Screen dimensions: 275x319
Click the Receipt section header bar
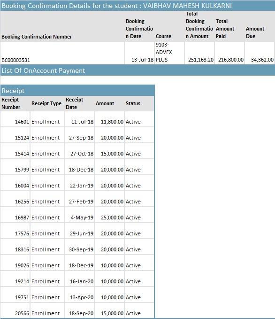point(77,91)
